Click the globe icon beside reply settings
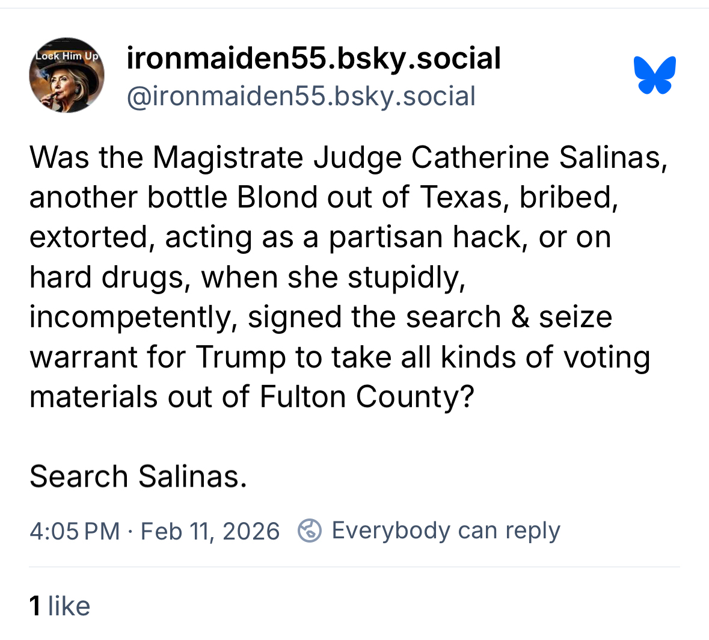This screenshot has height=640, width=709. (x=310, y=531)
